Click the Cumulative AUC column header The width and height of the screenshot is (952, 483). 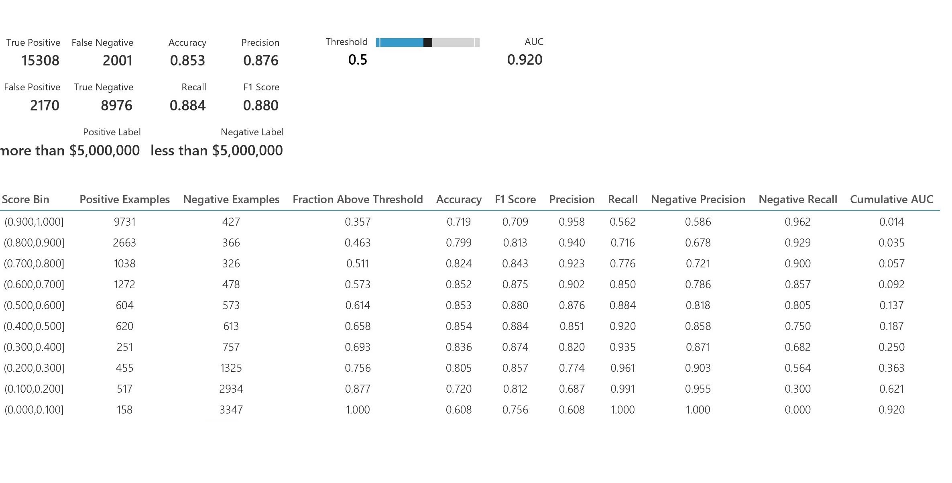point(891,200)
